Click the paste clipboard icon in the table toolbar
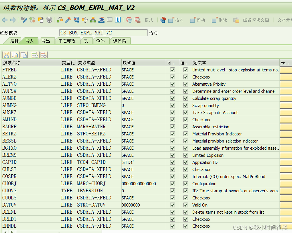292x233 pixels. click(x=23, y=55)
